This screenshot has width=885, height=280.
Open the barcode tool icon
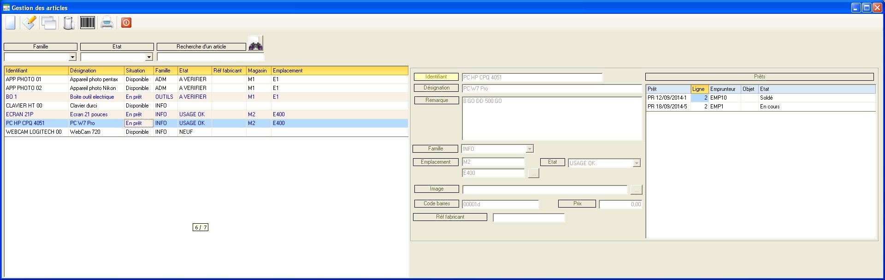click(88, 23)
